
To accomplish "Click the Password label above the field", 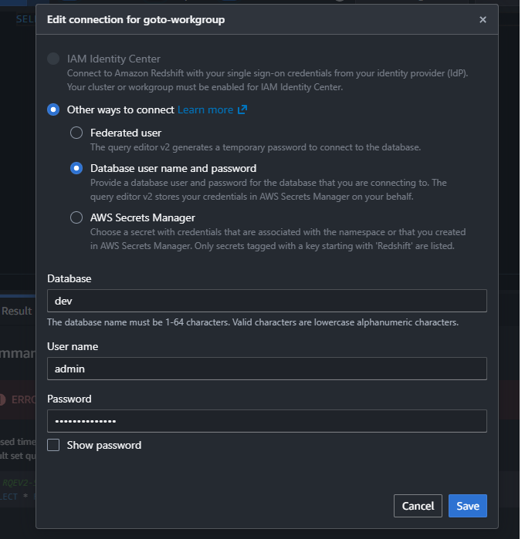I will 69,399.
